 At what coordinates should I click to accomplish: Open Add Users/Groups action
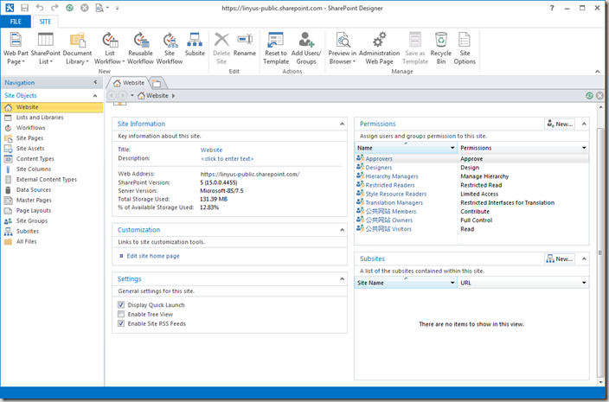tap(306, 48)
